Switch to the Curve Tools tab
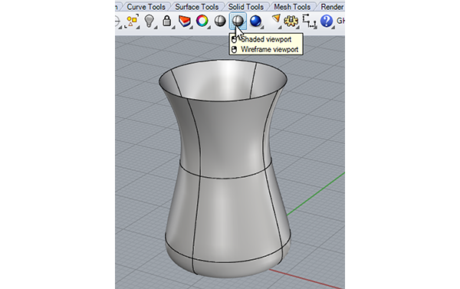Viewport: 460px width, 289px height. (146, 7)
